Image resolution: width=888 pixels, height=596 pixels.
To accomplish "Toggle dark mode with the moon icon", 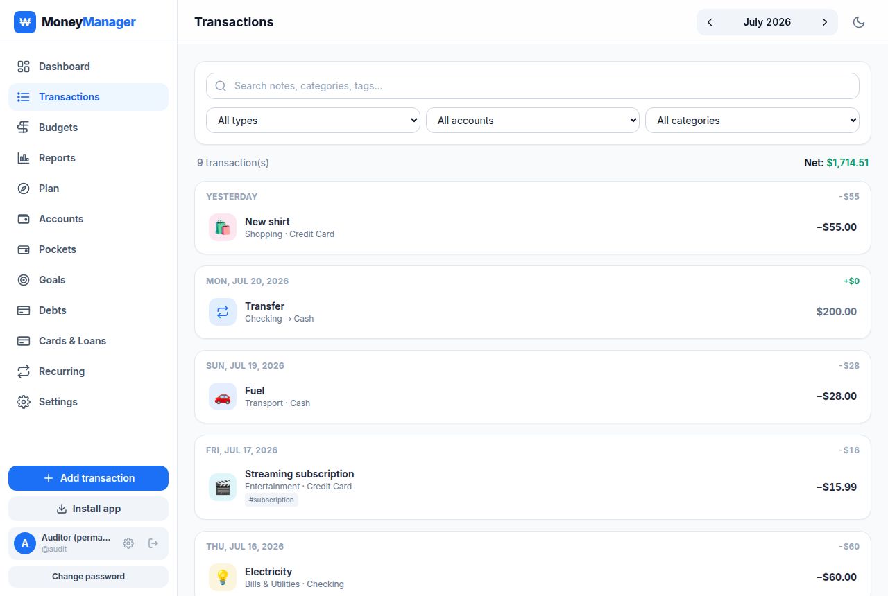I will 859,22.
